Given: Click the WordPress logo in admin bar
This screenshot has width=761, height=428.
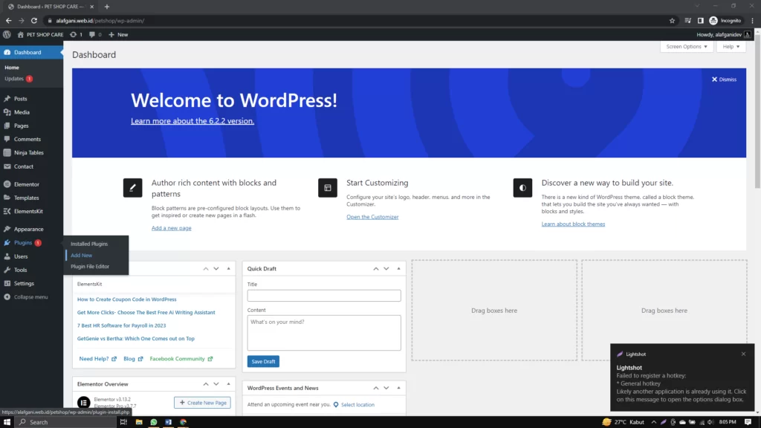Looking at the screenshot, I should 7,34.
